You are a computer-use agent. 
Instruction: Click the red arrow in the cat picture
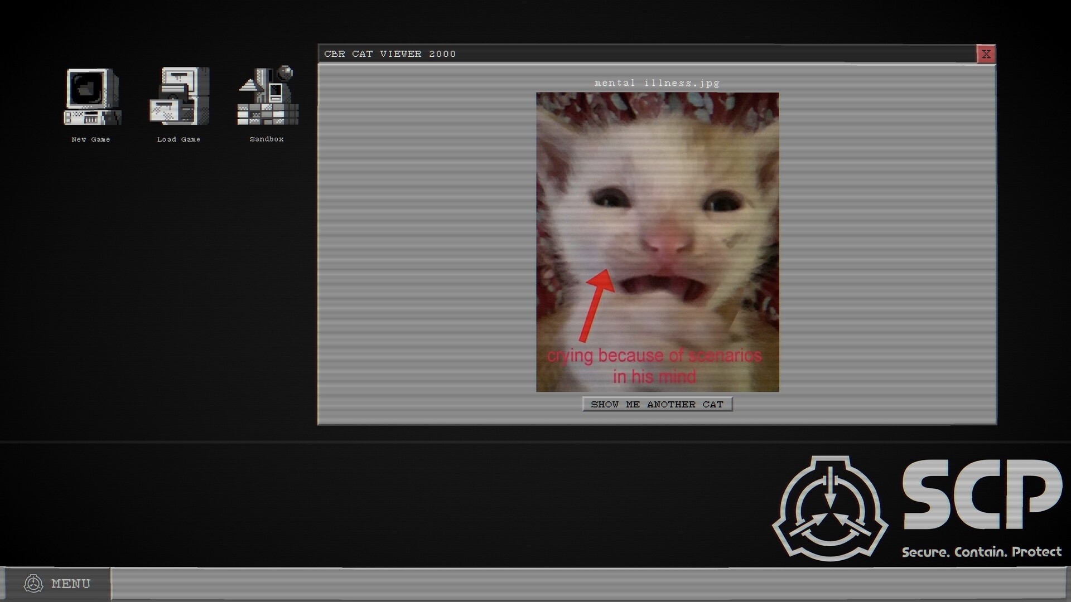596,304
